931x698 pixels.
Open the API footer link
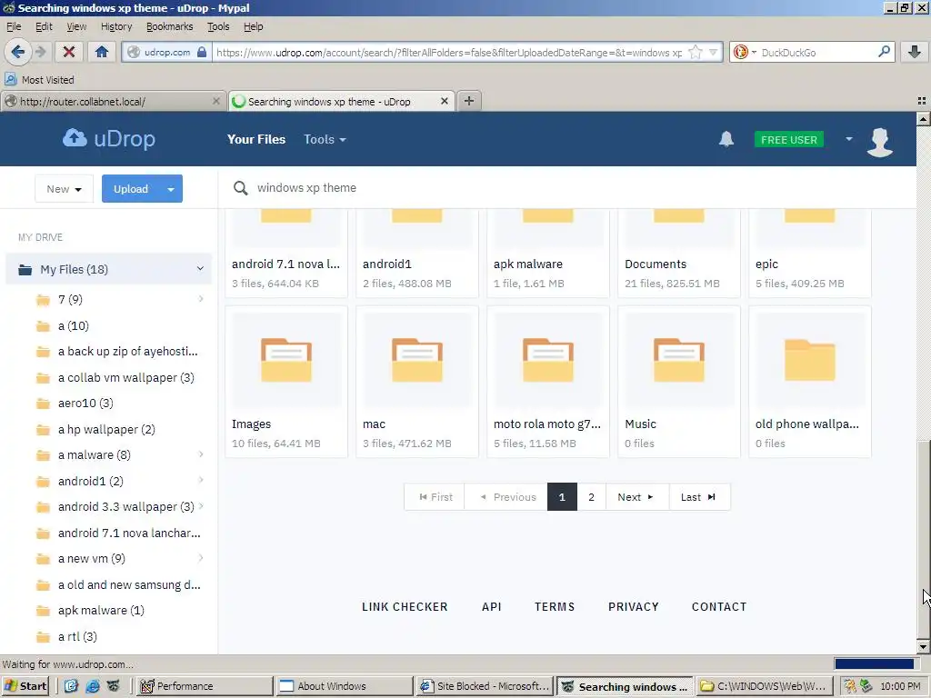(x=492, y=606)
